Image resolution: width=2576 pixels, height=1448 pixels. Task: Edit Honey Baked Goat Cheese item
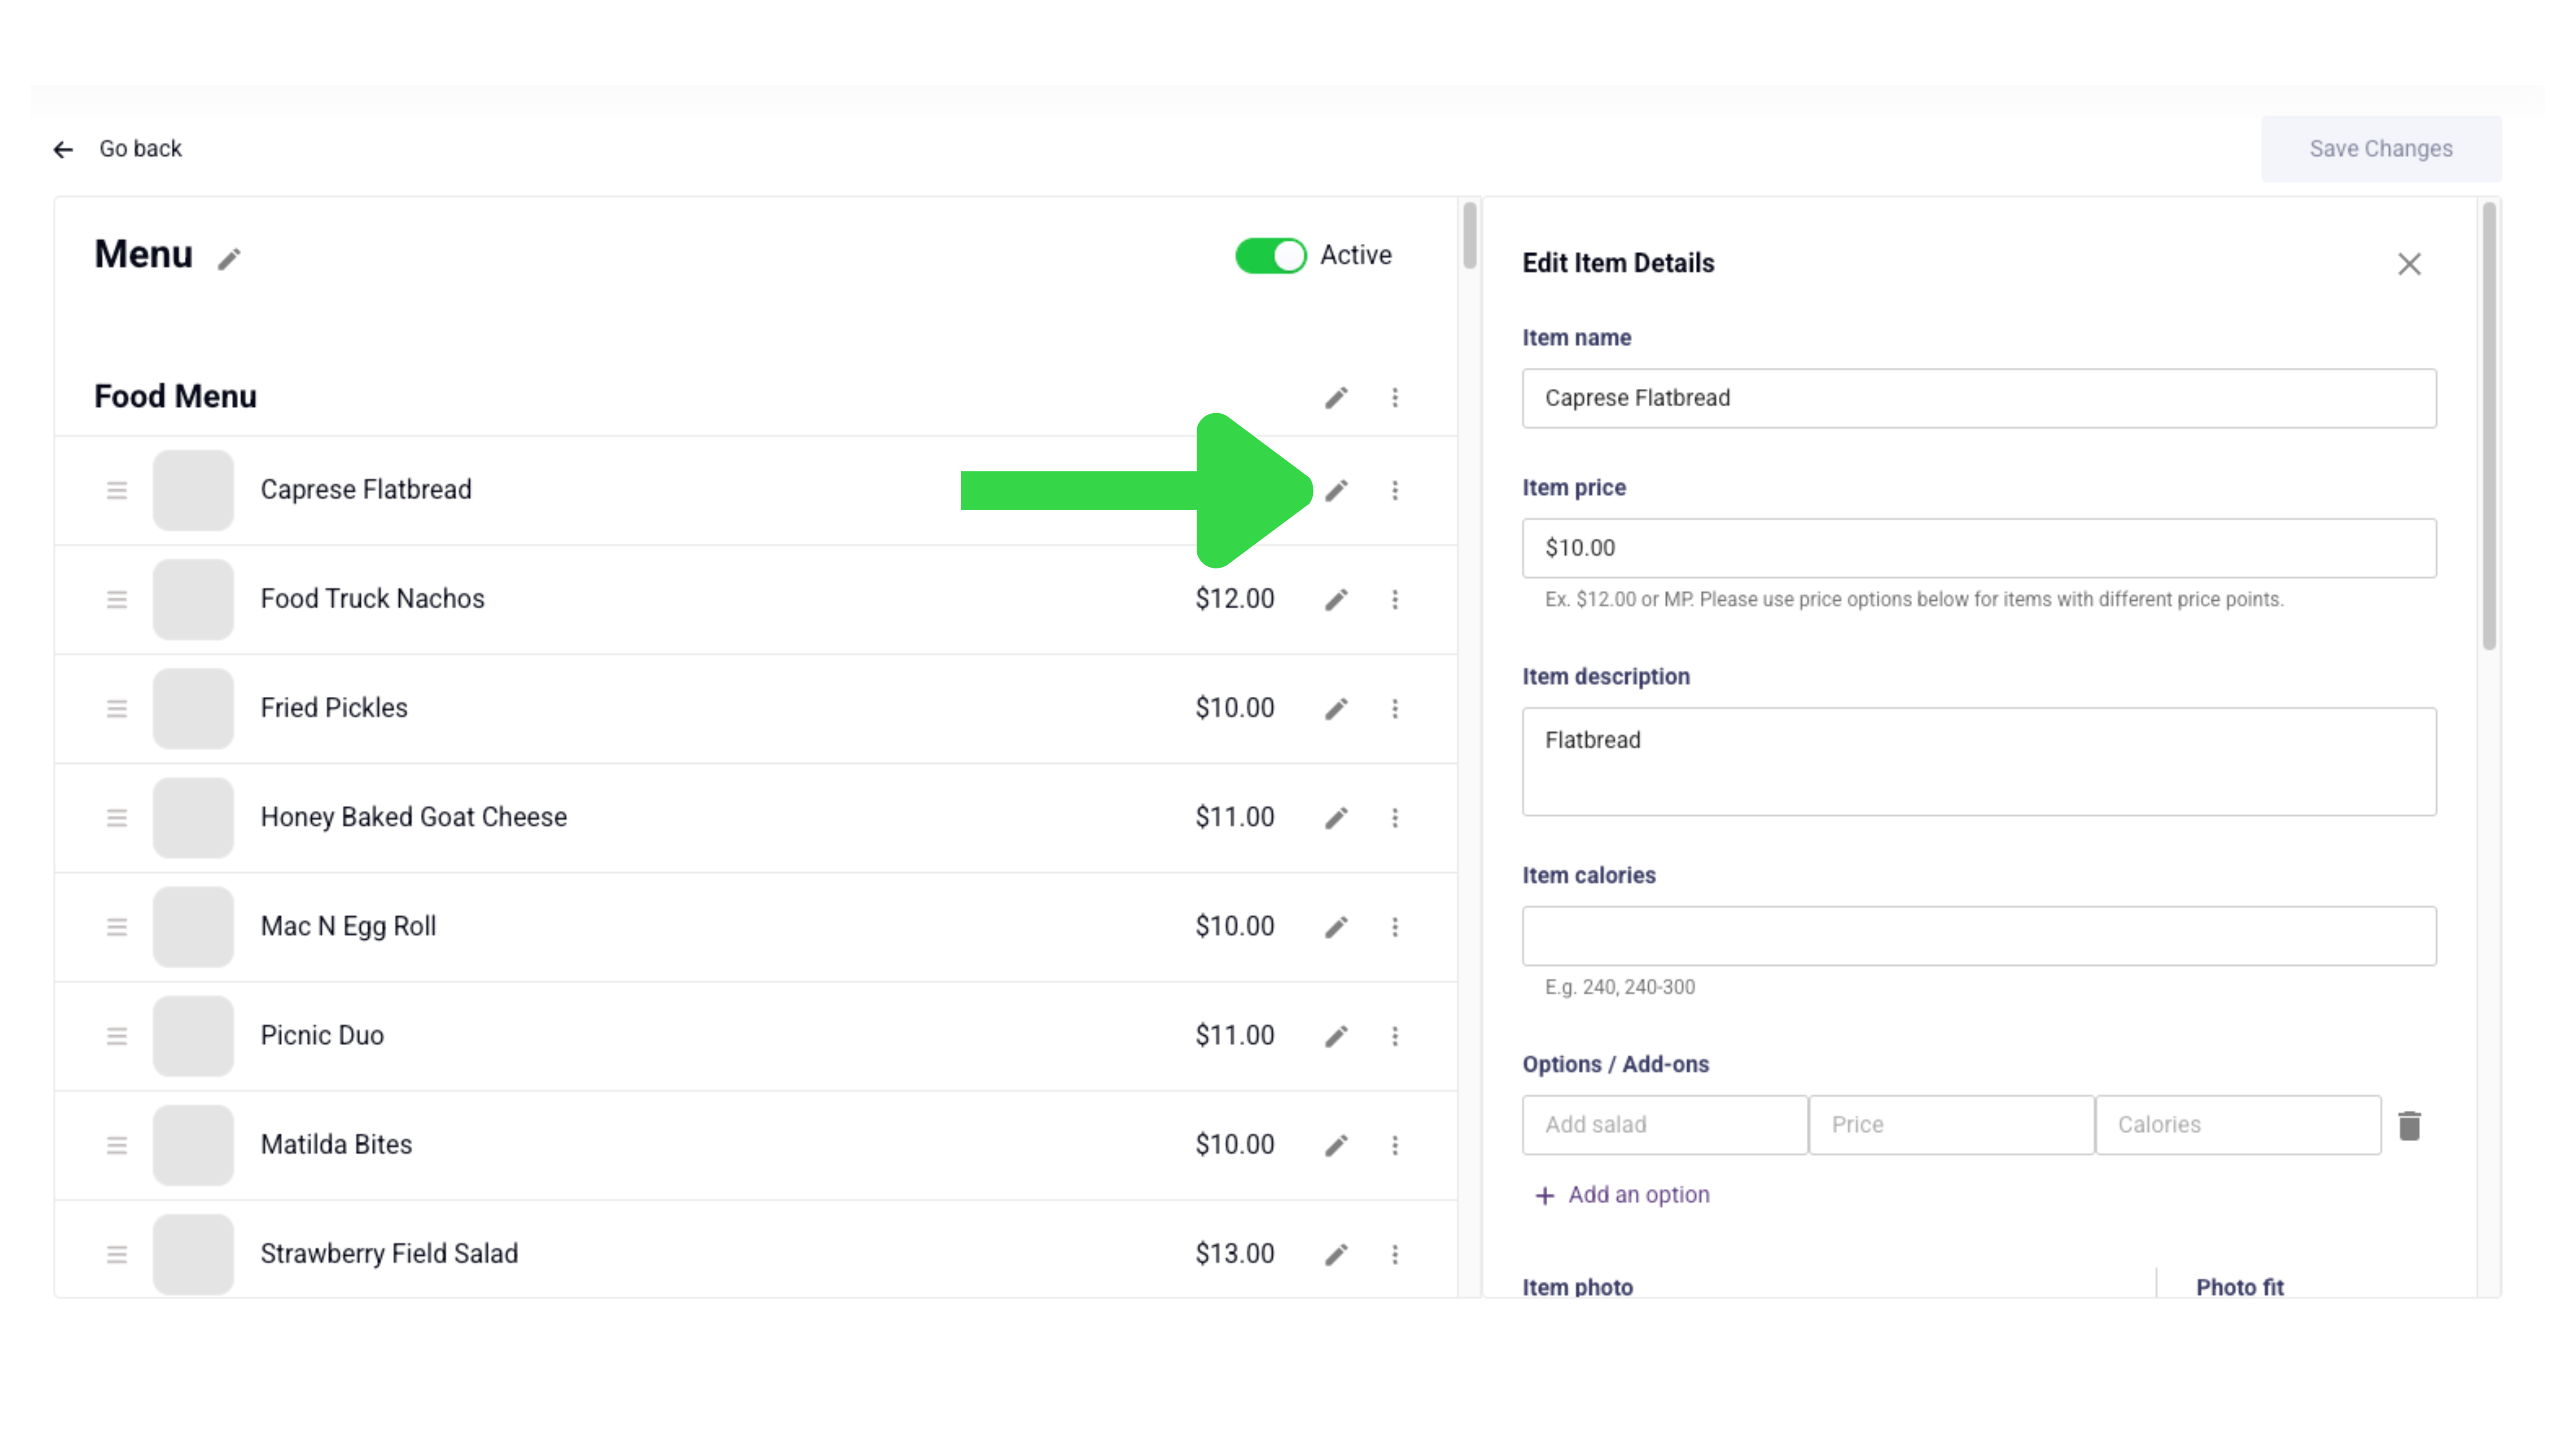pos(1336,819)
